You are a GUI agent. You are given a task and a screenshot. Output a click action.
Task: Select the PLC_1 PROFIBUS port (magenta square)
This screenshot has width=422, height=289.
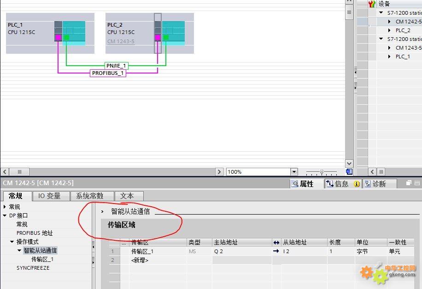(x=58, y=37)
